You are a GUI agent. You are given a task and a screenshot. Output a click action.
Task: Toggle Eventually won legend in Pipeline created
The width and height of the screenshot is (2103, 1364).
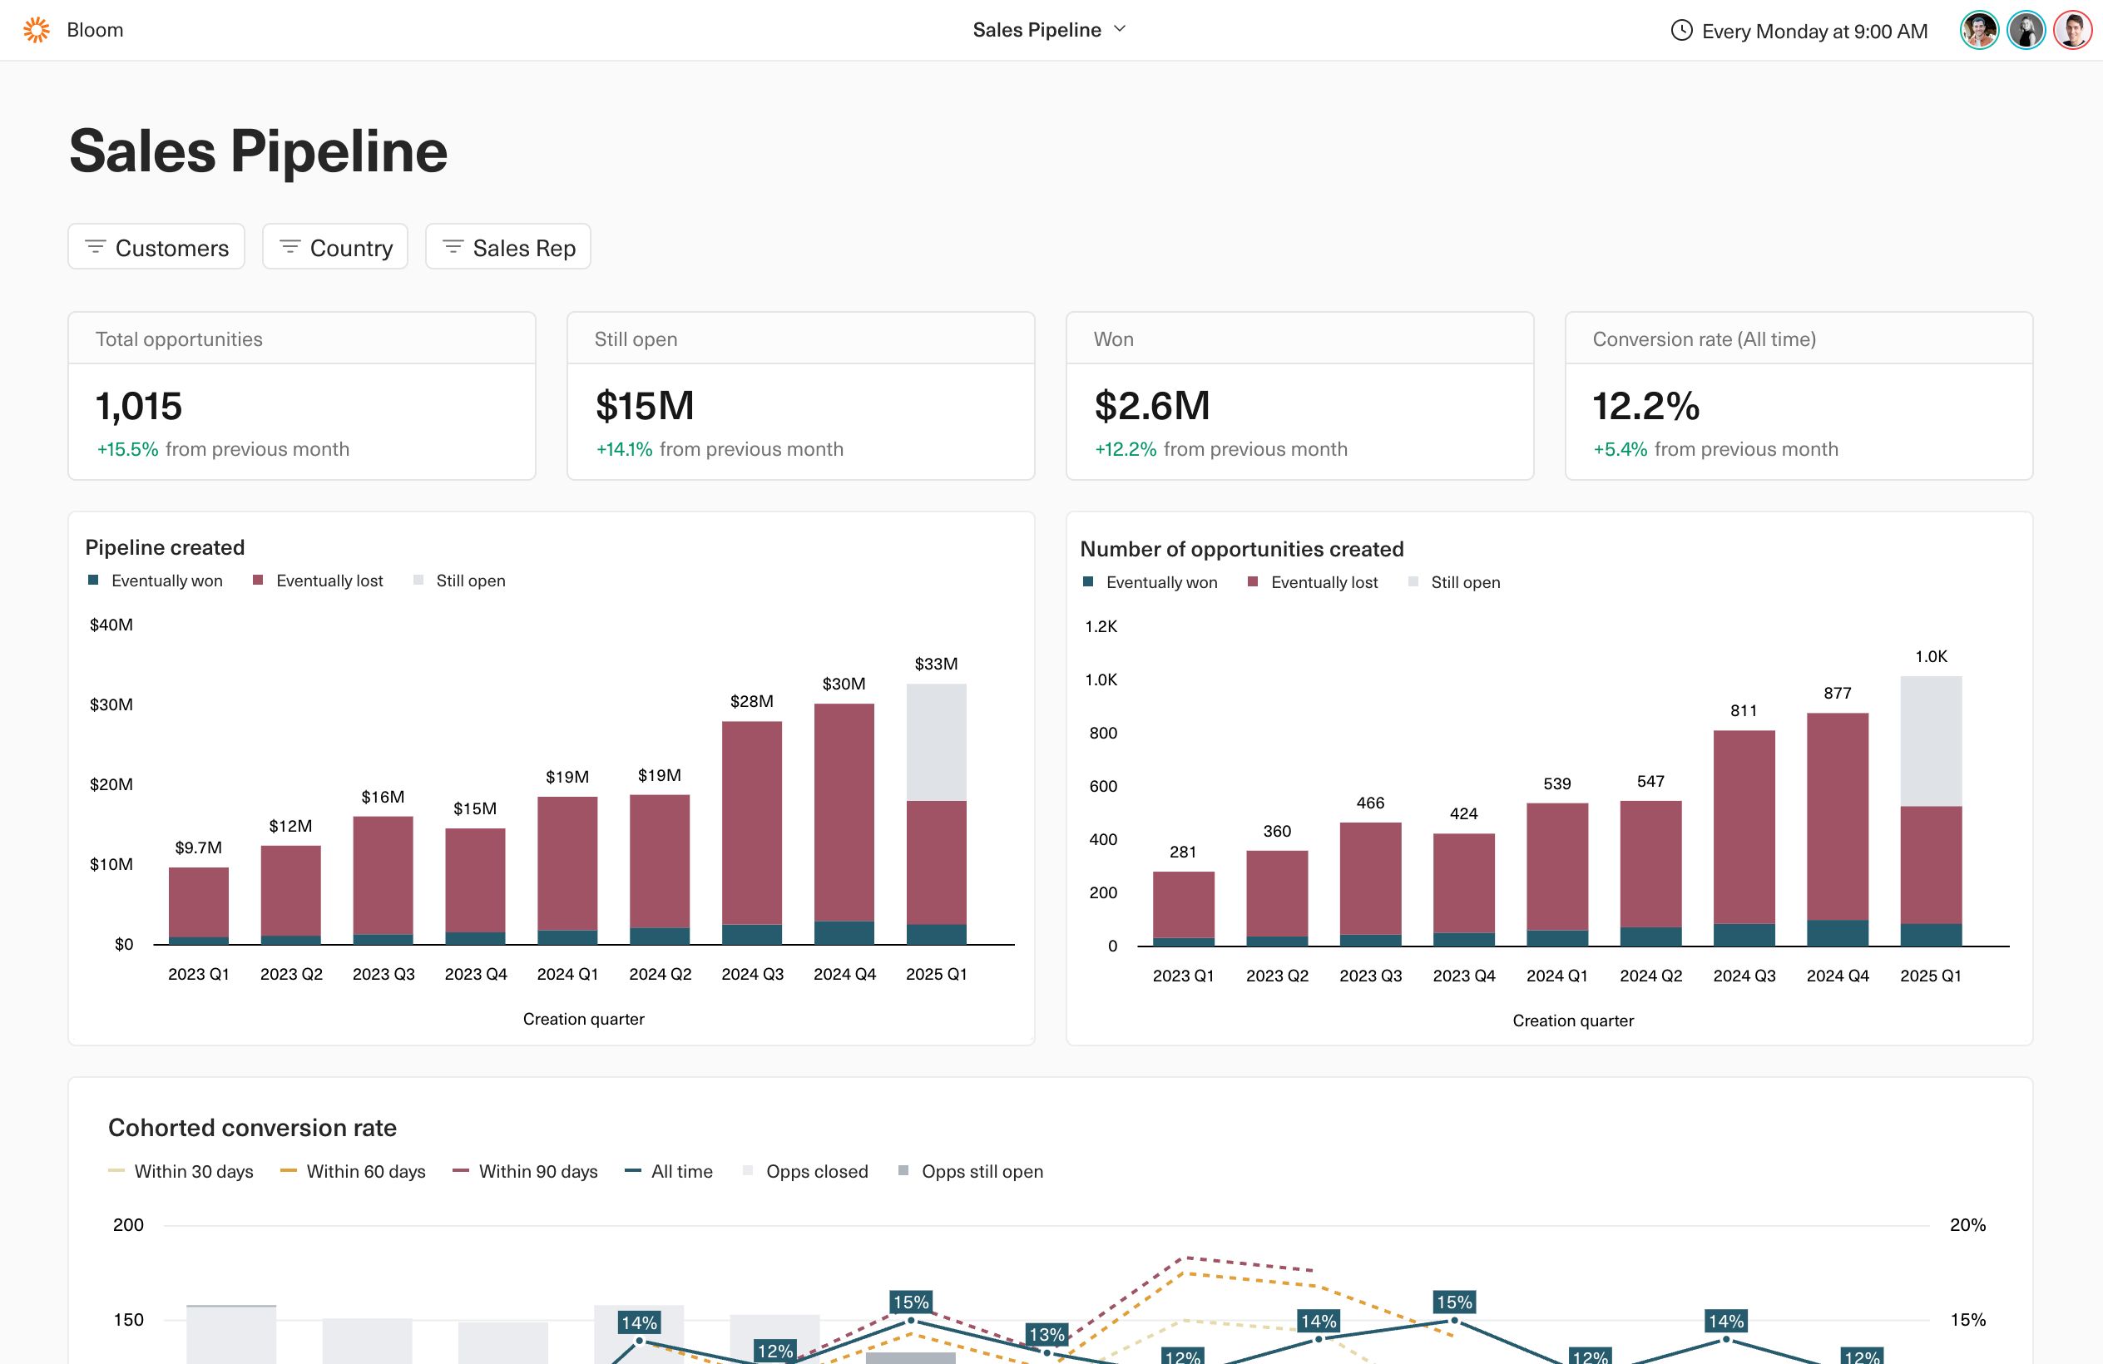(x=156, y=581)
